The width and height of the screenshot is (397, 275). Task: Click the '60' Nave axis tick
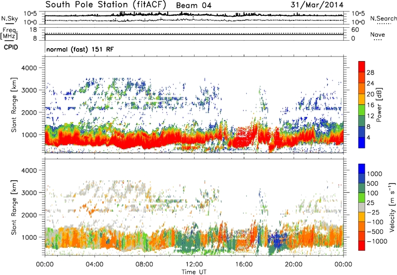coord(355,30)
